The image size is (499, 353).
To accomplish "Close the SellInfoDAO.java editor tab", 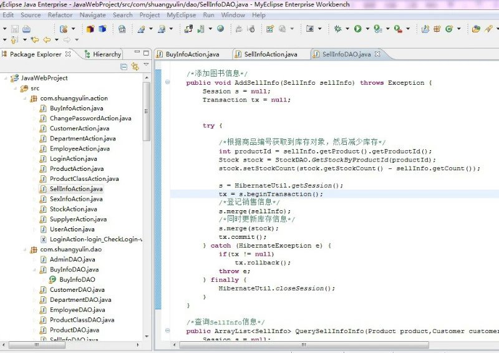I will (377, 54).
